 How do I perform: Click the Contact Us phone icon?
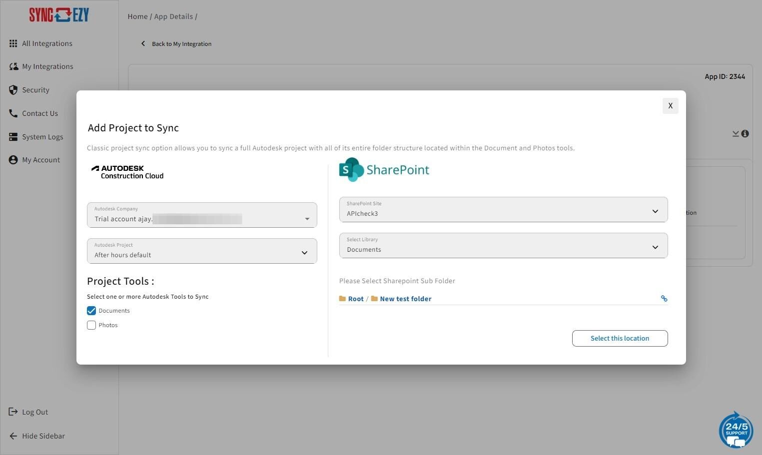13,113
